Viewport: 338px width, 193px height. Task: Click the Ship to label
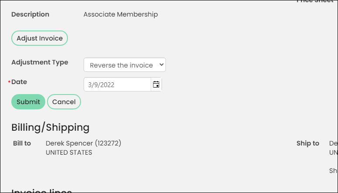point(308,143)
